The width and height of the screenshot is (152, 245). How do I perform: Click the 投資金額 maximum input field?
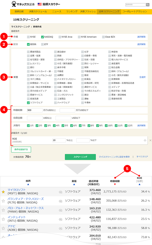63,118
